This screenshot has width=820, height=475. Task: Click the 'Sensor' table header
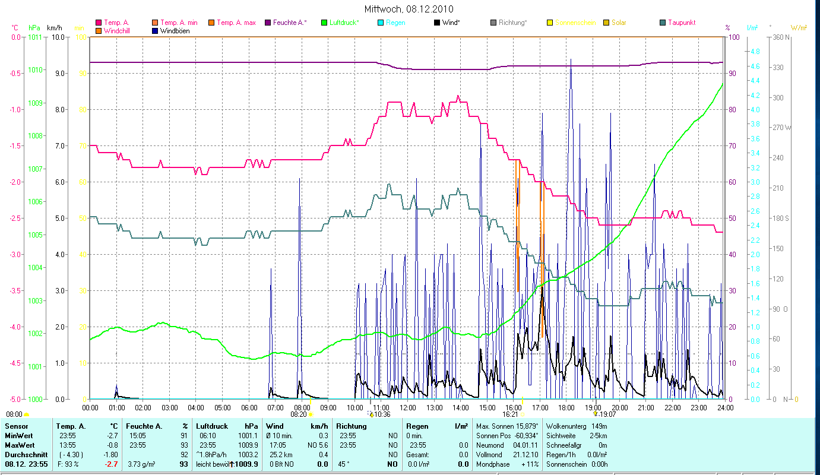point(16,426)
